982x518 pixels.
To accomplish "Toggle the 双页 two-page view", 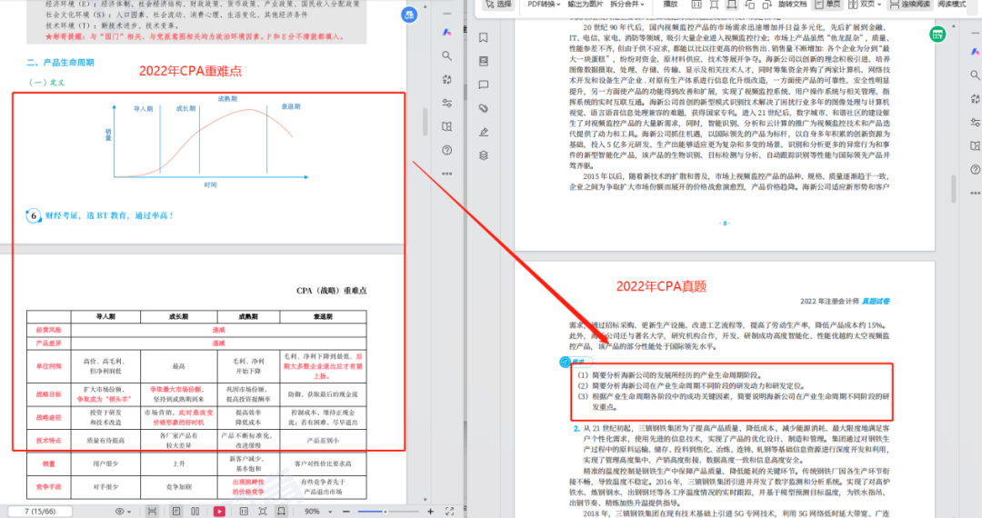I will click(862, 4).
